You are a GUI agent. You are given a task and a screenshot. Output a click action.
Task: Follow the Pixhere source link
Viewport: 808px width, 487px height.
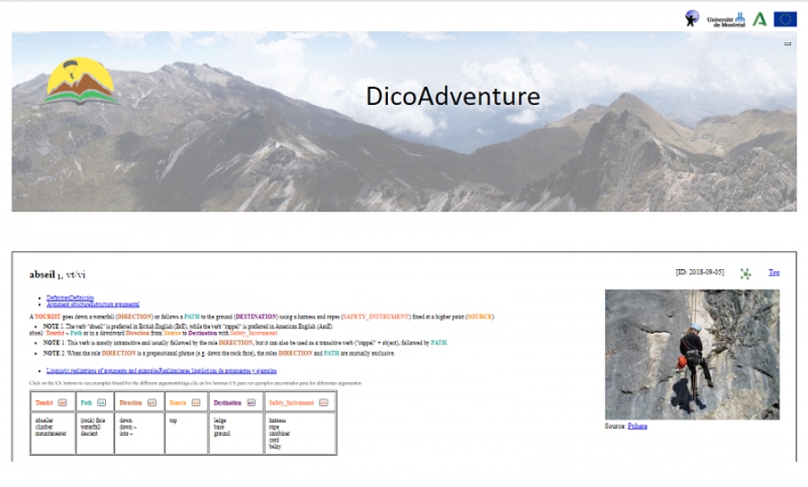637,426
